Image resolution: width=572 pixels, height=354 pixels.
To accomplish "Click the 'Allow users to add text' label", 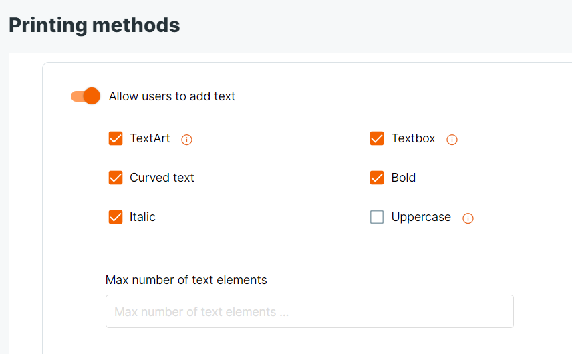I will pyautogui.click(x=172, y=96).
